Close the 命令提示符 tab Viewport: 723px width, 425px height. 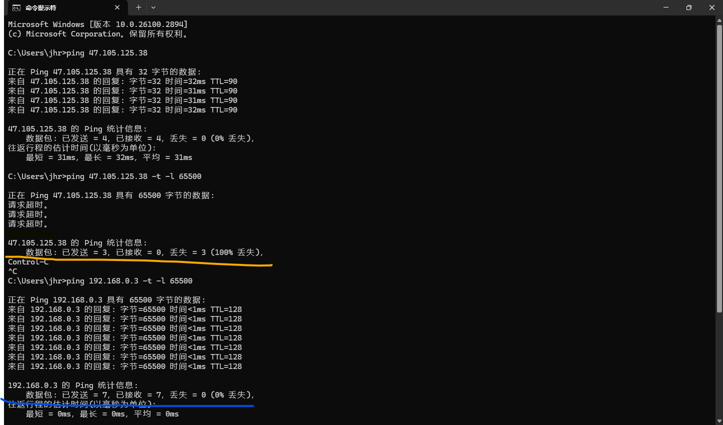[117, 7]
